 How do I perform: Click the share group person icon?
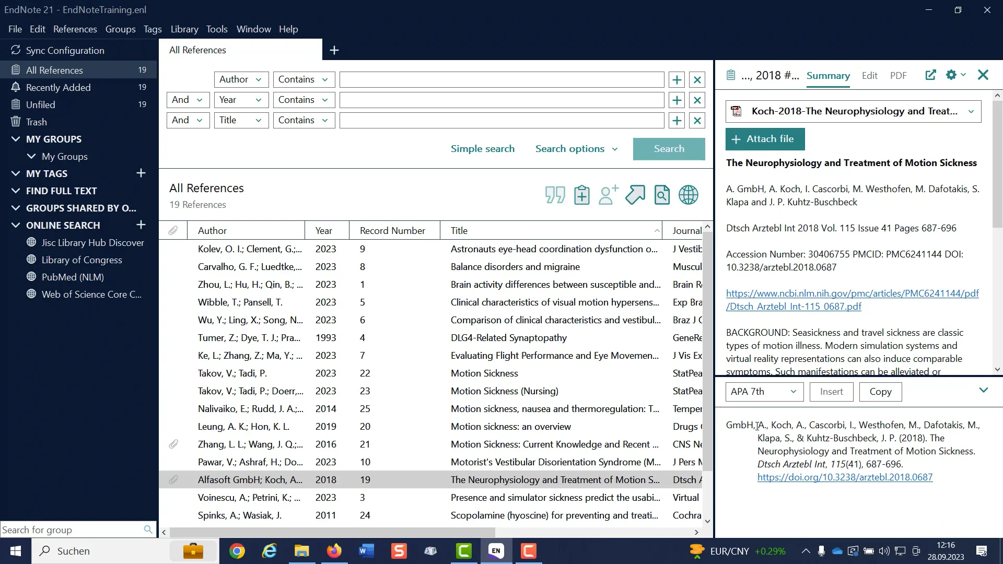(609, 195)
